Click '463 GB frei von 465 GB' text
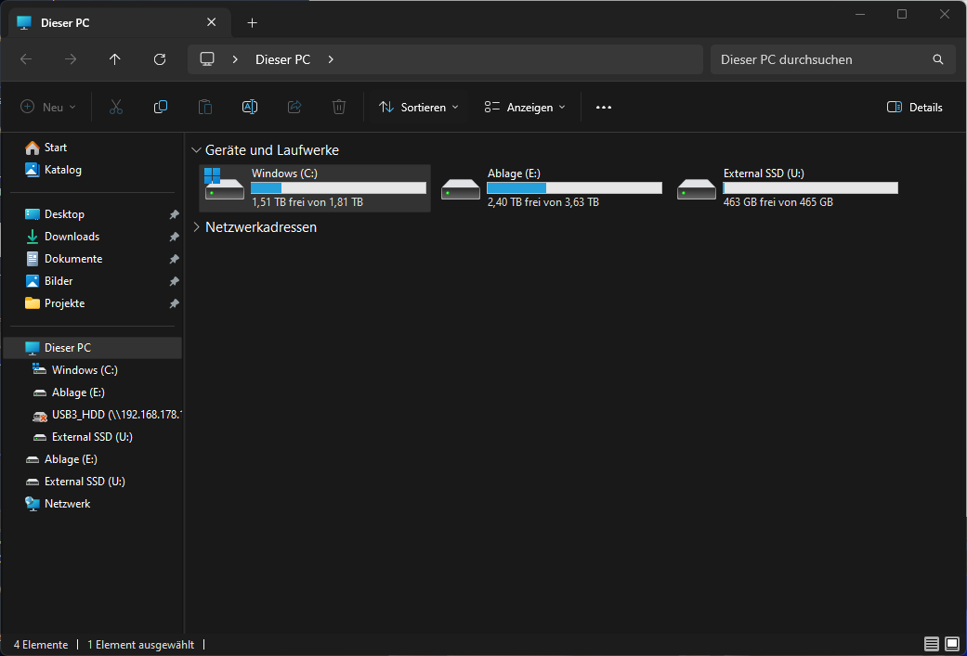The image size is (967, 656). [778, 202]
